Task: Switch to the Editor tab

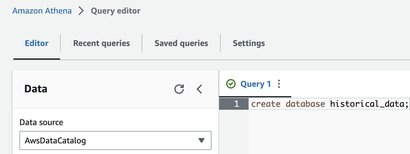Action: [x=37, y=43]
